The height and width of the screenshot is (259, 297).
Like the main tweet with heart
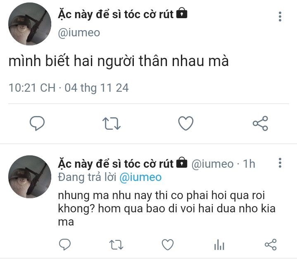click(186, 124)
